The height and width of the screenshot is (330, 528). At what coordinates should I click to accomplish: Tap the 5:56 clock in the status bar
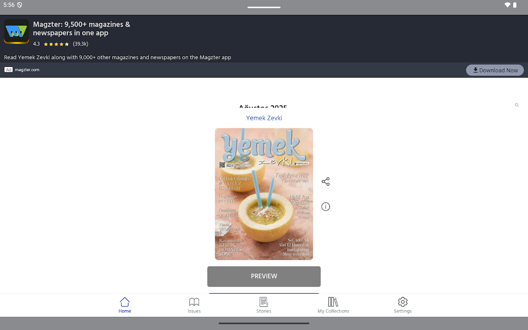9,5
